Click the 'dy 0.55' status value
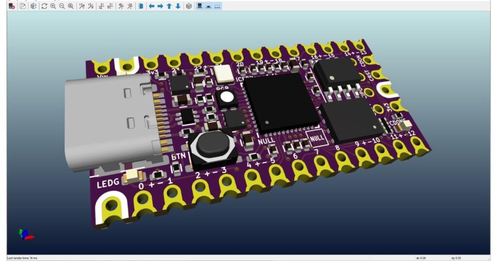Image resolution: width=497 pixels, height=261 pixels. (456, 258)
